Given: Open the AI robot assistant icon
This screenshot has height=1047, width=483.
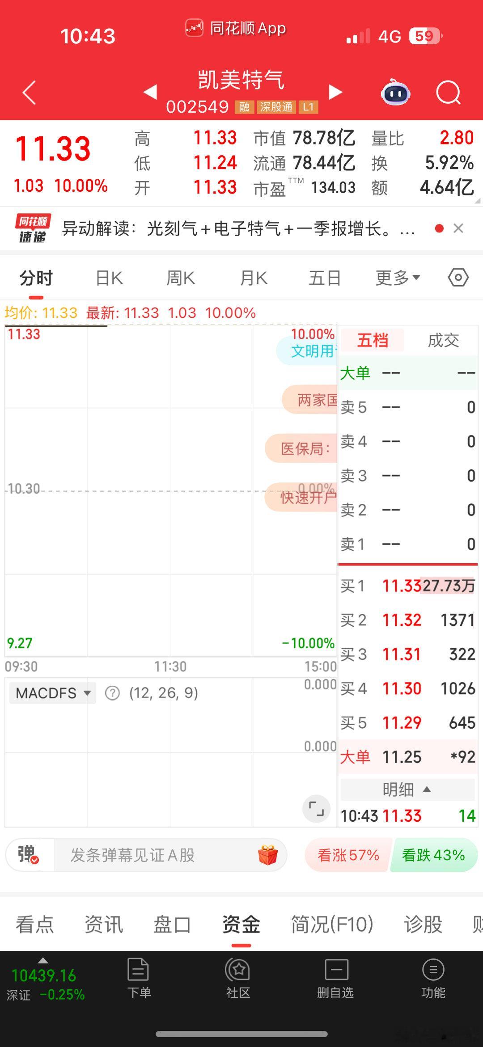Looking at the screenshot, I should [x=396, y=92].
